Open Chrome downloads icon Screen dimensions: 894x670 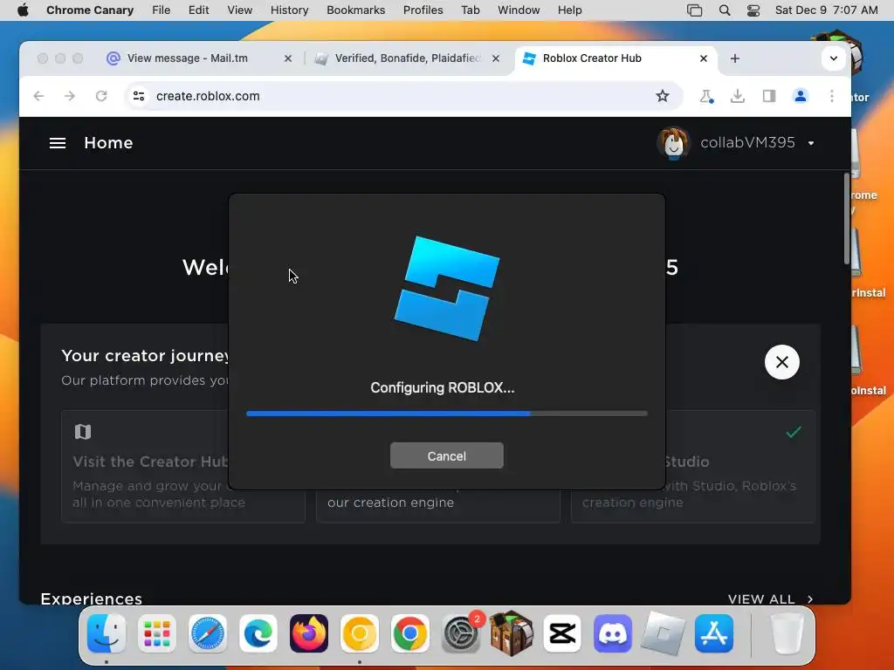[737, 96]
